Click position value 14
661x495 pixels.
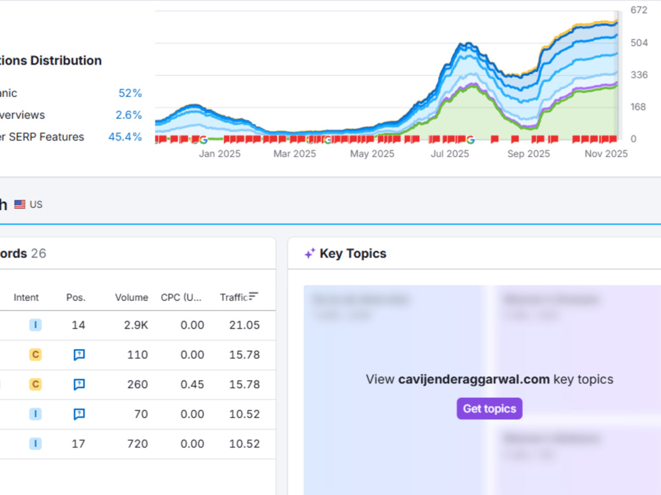pyautogui.click(x=79, y=325)
